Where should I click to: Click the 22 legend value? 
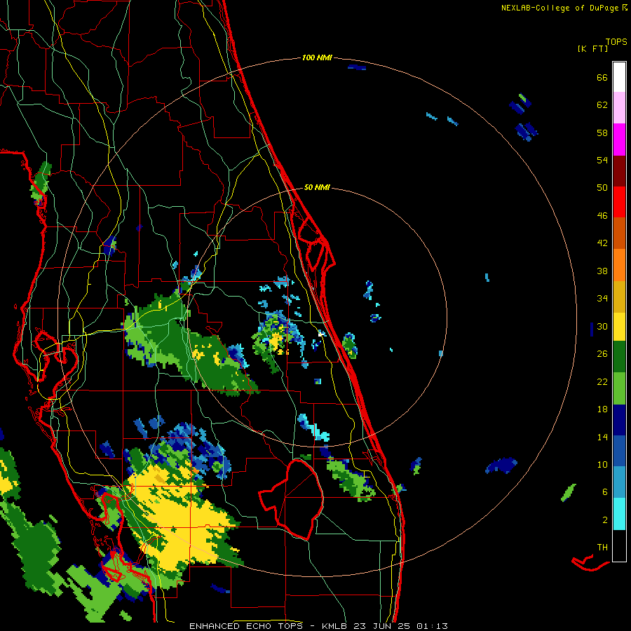pyautogui.click(x=602, y=381)
